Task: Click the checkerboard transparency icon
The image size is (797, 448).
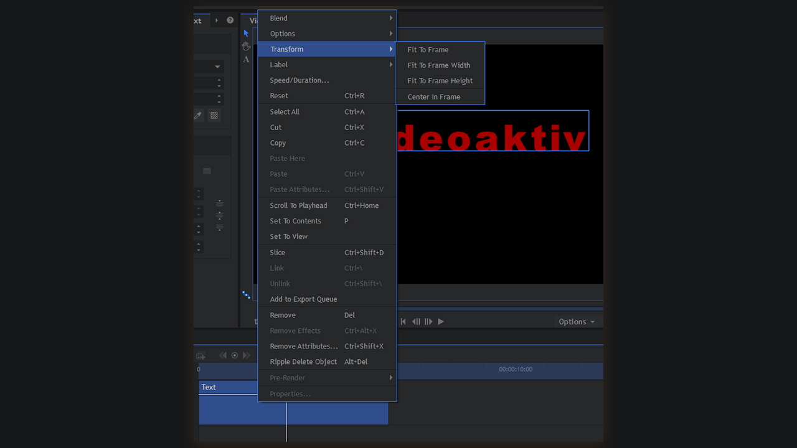Action: click(214, 115)
